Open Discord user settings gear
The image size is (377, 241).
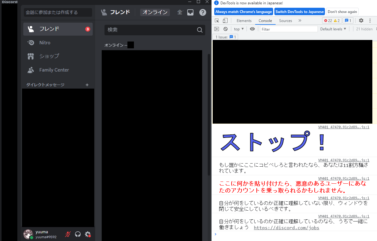(88, 234)
